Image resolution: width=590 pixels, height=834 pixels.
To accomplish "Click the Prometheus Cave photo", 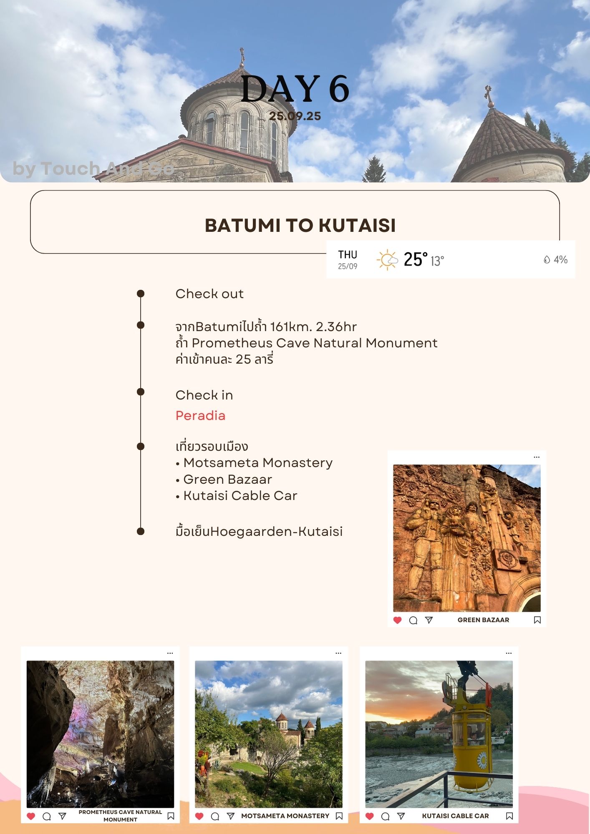I will (100, 734).
